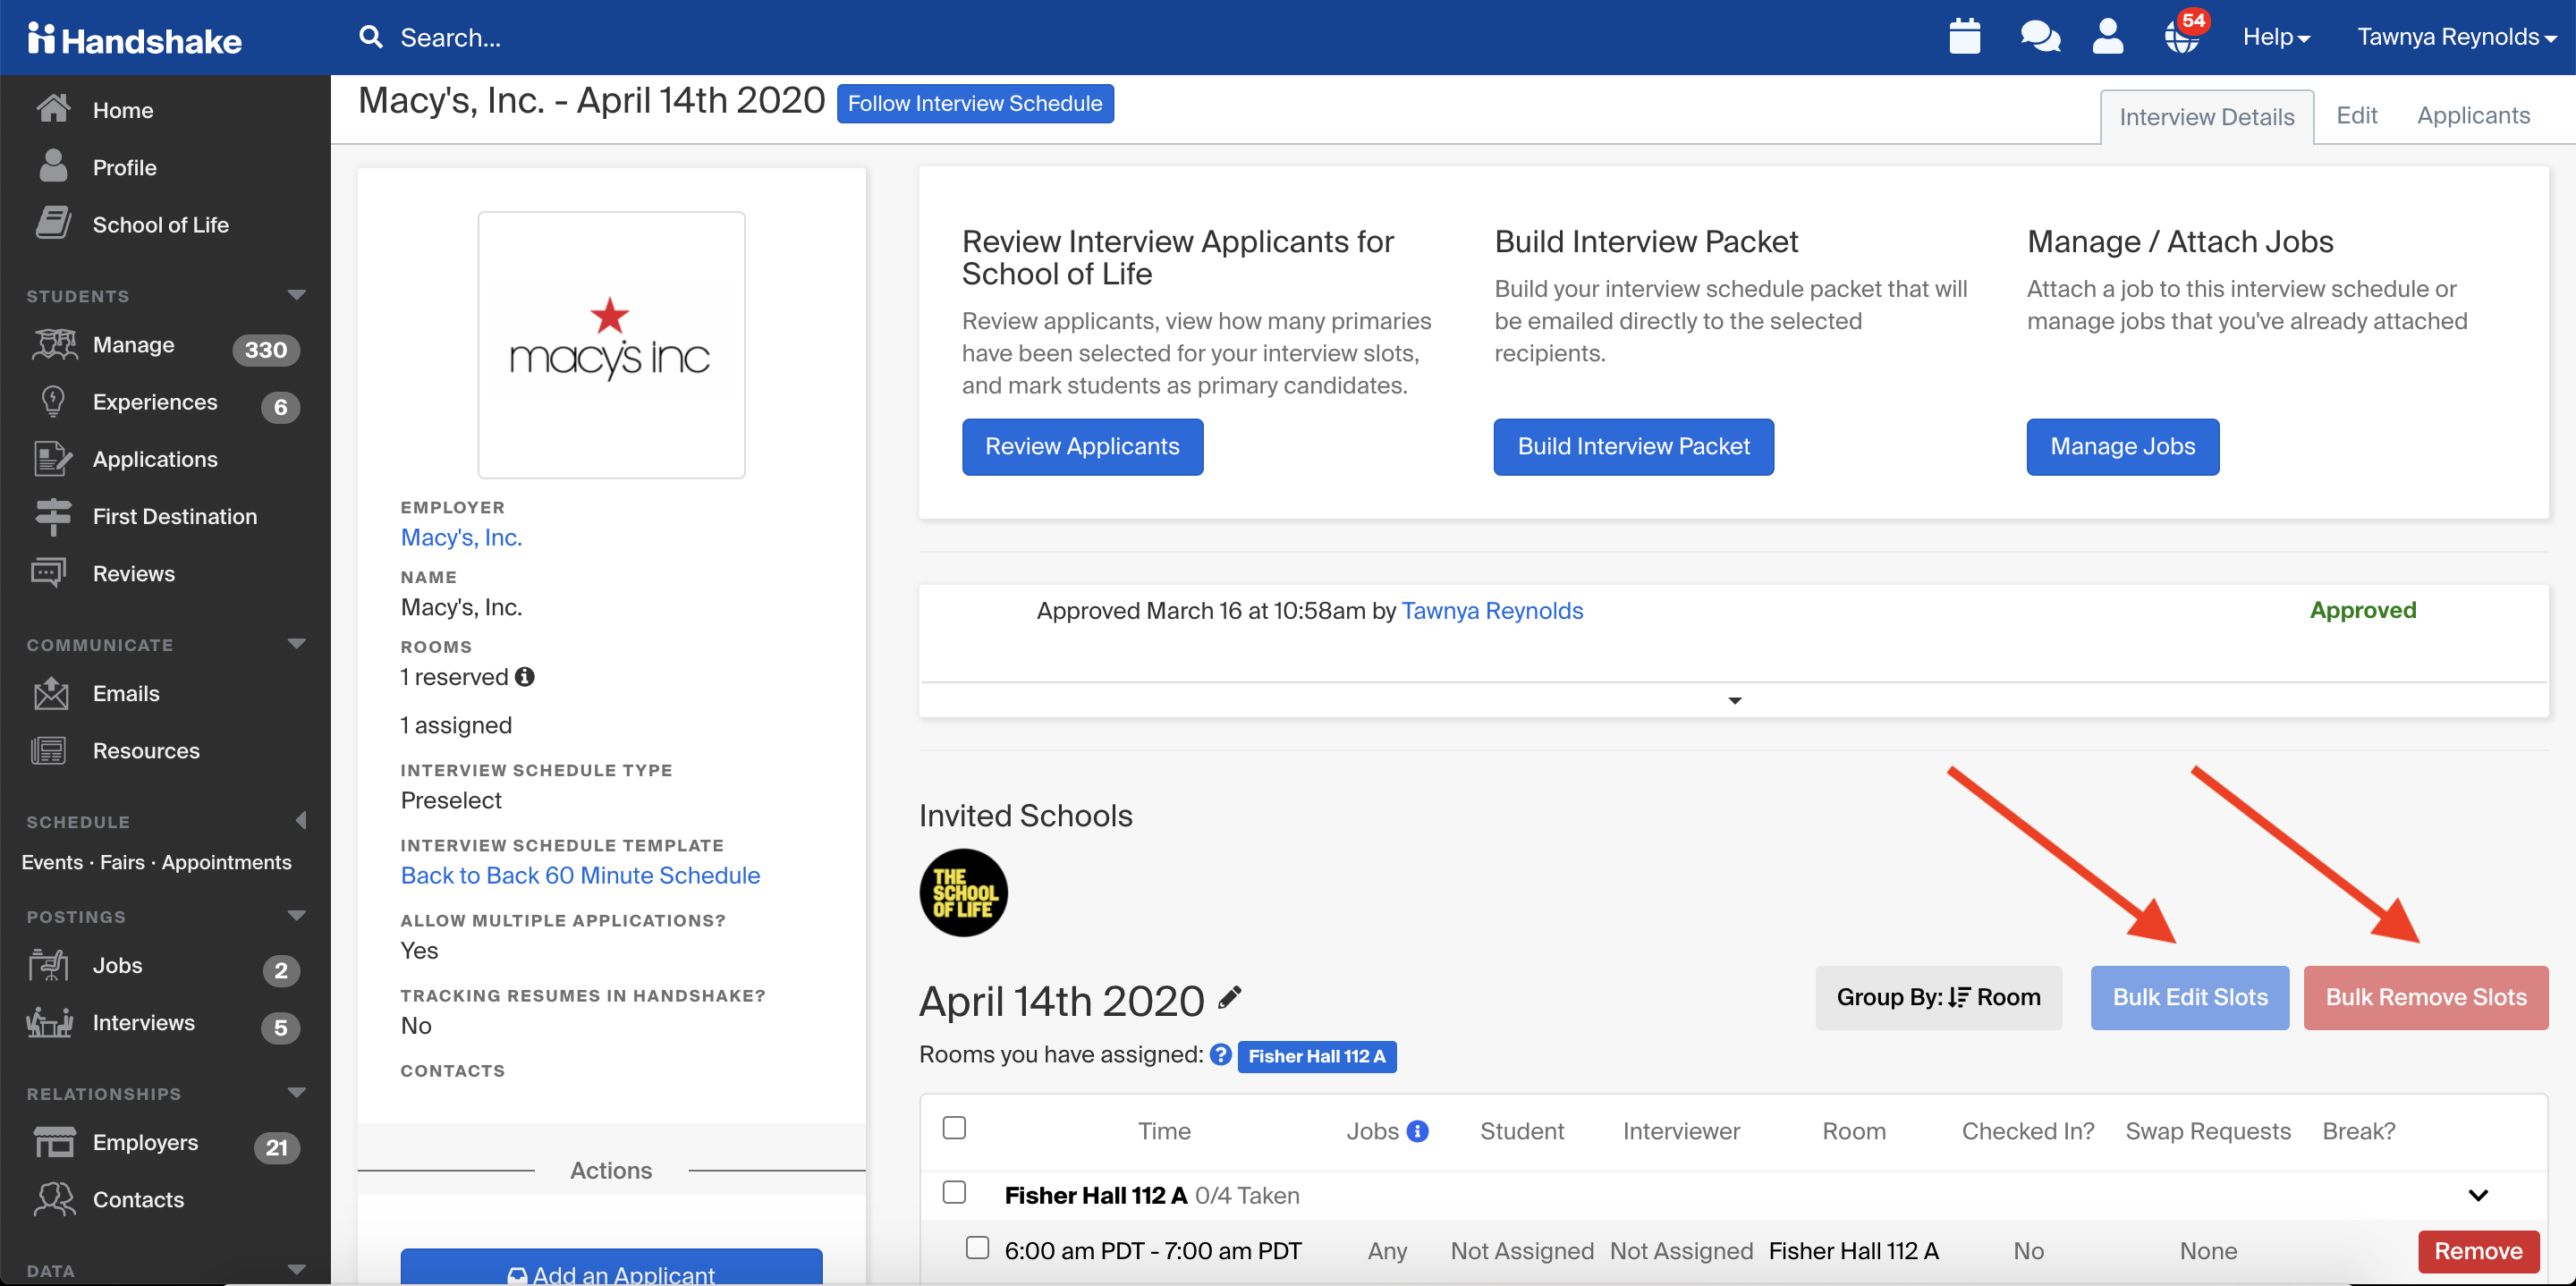Click Manage Jobs button
The width and height of the screenshot is (2576, 1286).
2122,447
